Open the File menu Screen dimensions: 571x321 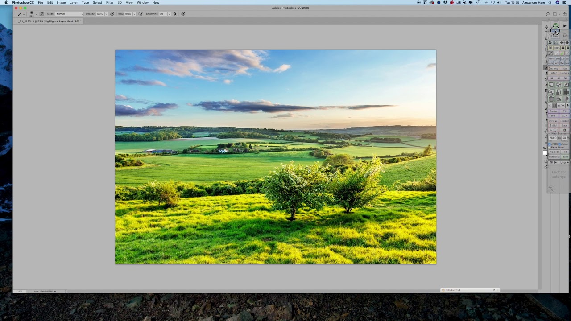41,3
